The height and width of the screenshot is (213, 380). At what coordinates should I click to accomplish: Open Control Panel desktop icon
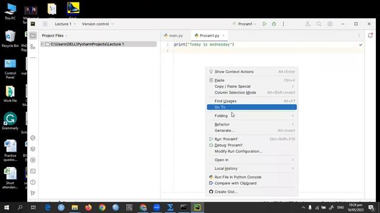point(10,69)
